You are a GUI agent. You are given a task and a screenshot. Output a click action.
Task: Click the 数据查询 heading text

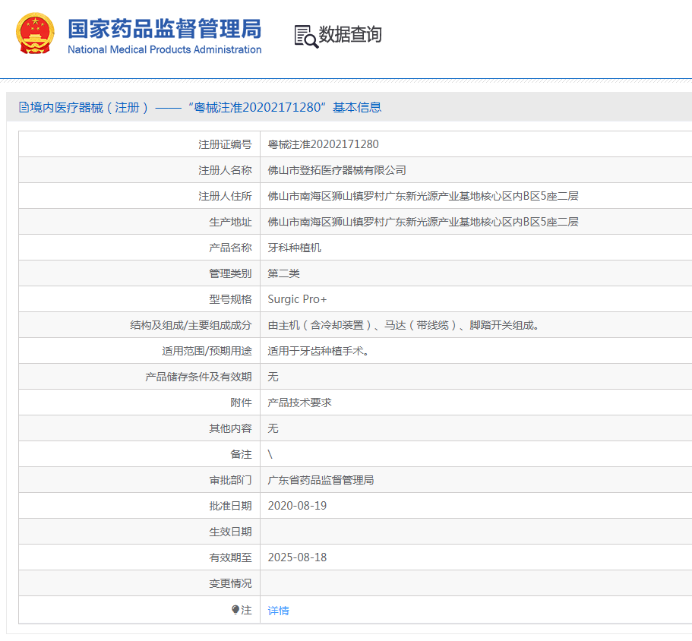coord(350,34)
